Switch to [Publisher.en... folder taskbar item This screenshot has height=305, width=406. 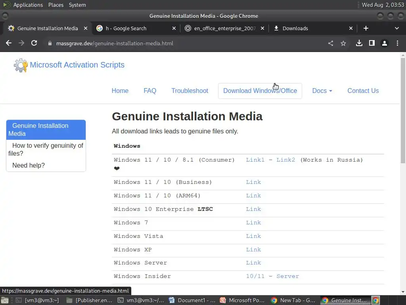[x=89, y=300]
